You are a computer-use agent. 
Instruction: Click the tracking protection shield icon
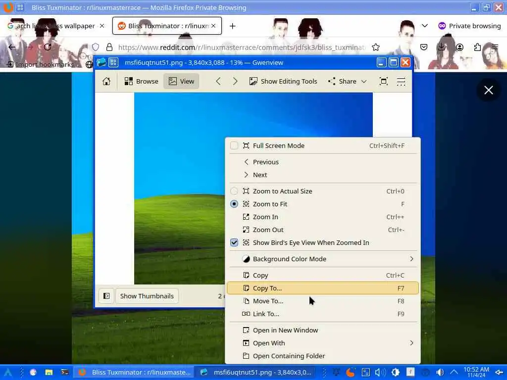[96, 47]
